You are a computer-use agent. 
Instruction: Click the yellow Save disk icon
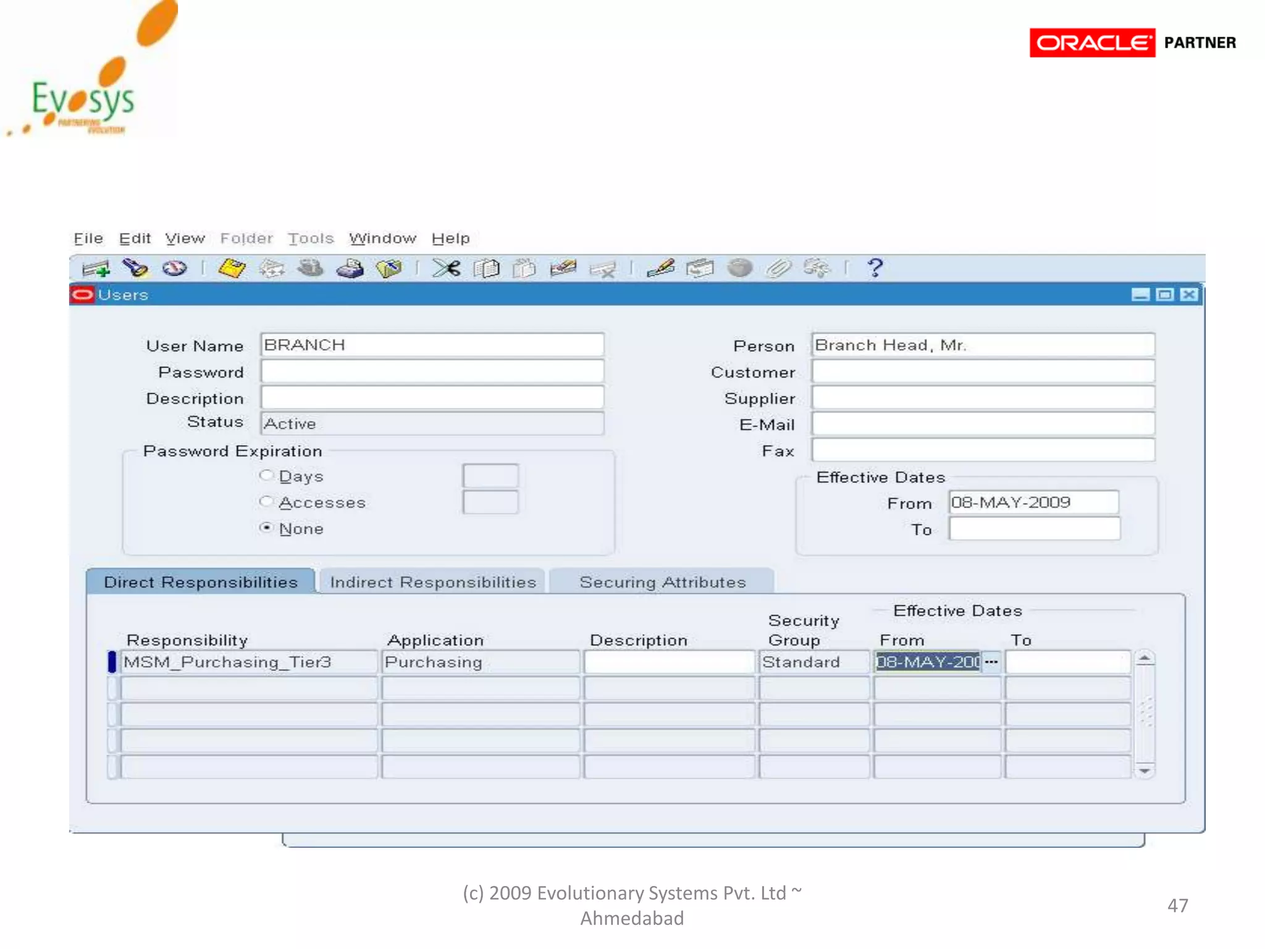[x=232, y=268]
